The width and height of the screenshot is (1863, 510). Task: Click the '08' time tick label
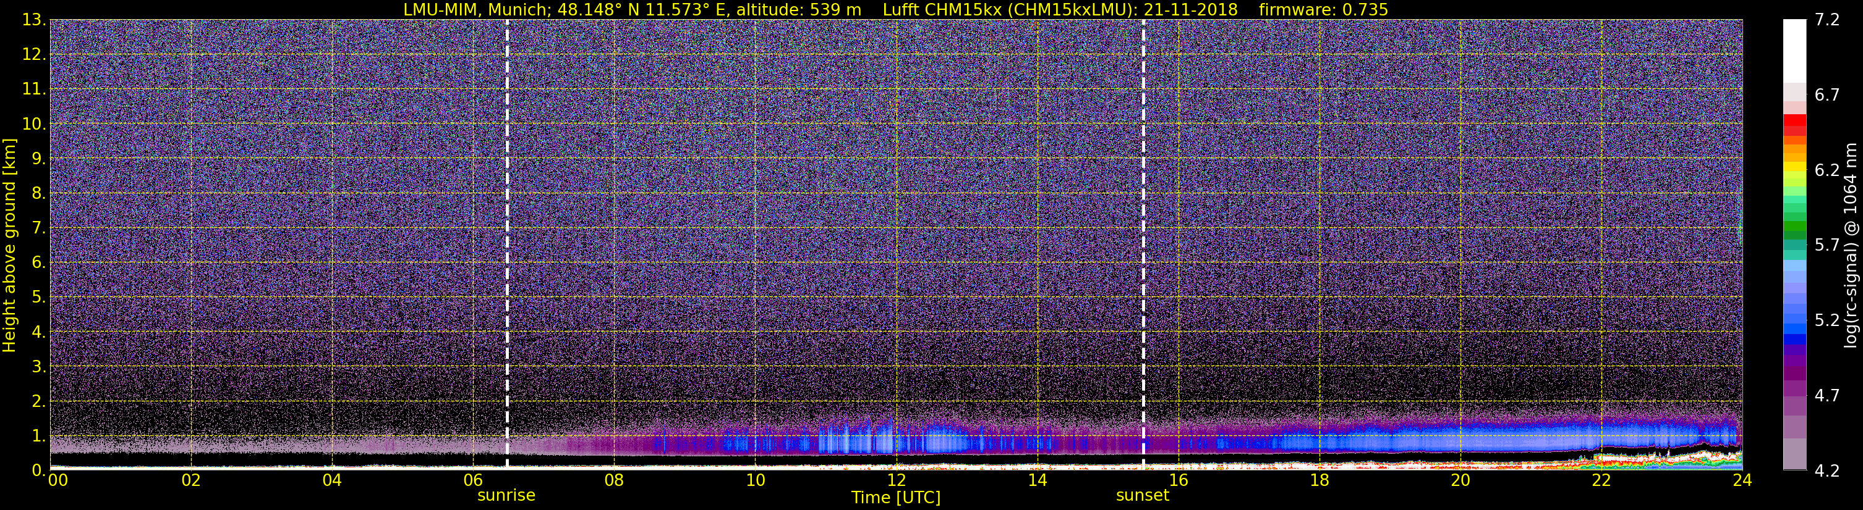[614, 480]
